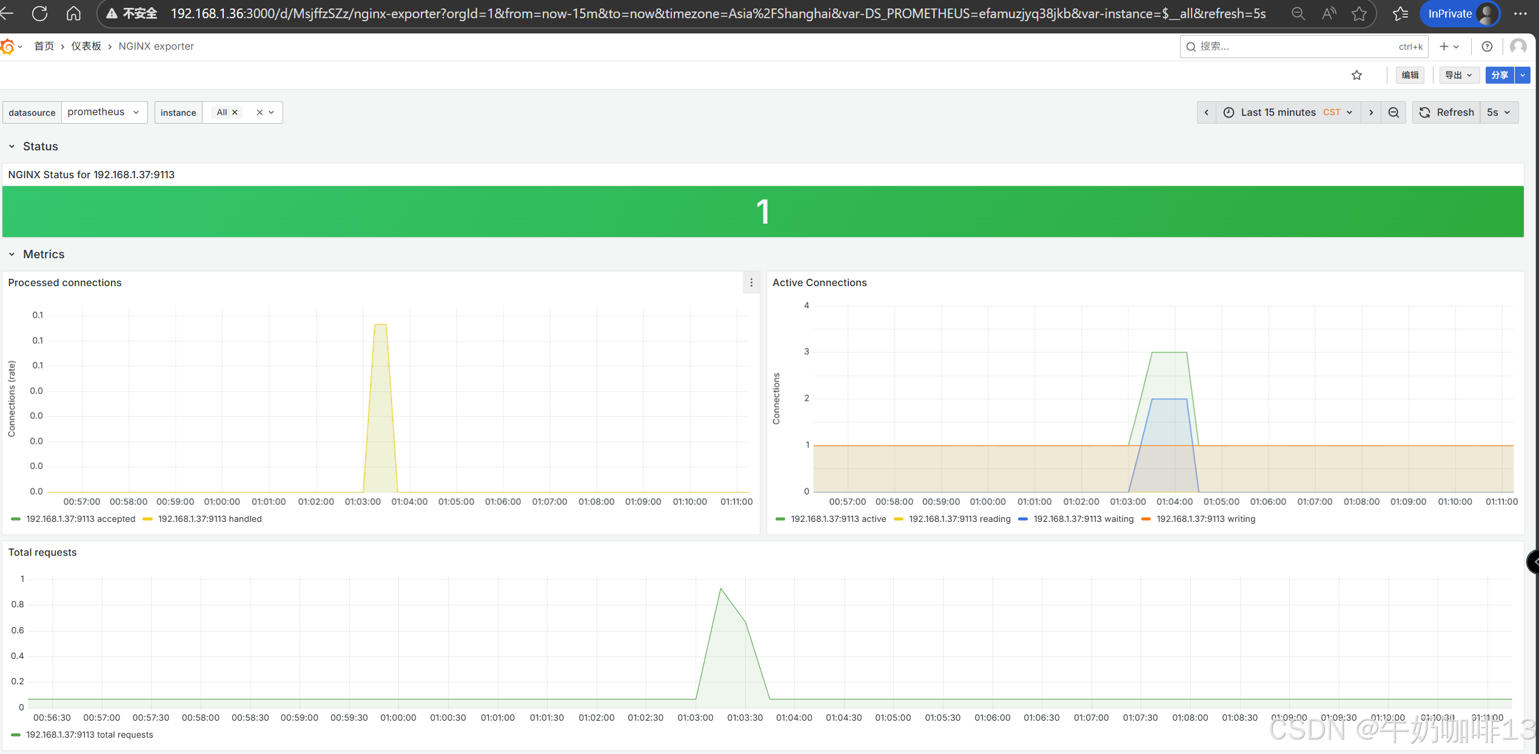This screenshot has height=754, width=1539.
Task: Click the zoom out time range icon
Action: pyautogui.click(x=1393, y=112)
